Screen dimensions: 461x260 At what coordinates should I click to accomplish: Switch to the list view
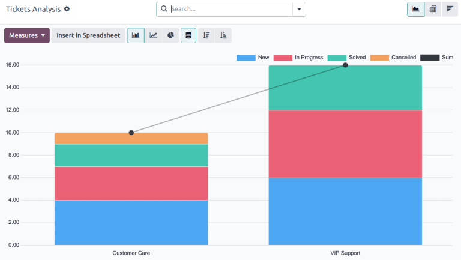coord(450,9)
